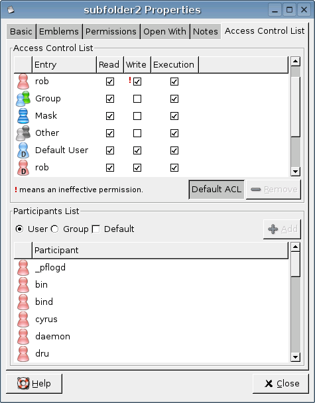The width and height of the screenshot is (315, 403).
Task: Enable Write permission for Group
Action: (x=137, y=99)
